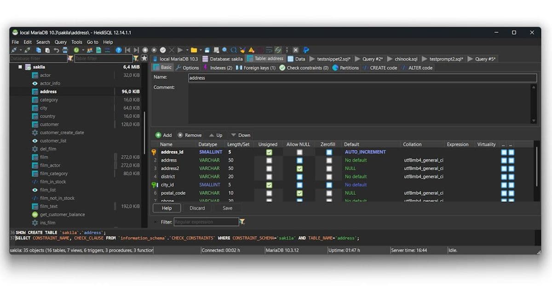Click the favorites star beside Table filter

click(144, 58)
